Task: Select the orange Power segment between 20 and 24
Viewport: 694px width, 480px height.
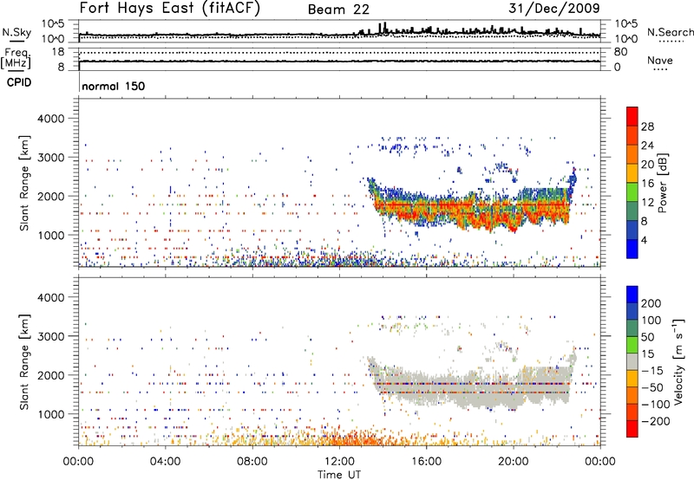Action: [x=632, y=154]
